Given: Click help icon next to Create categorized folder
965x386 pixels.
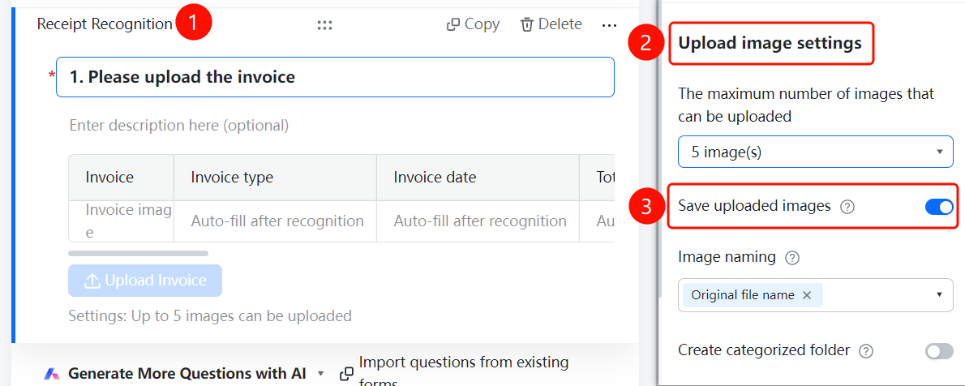Looking at the screenshot, I should coord(867,351).
